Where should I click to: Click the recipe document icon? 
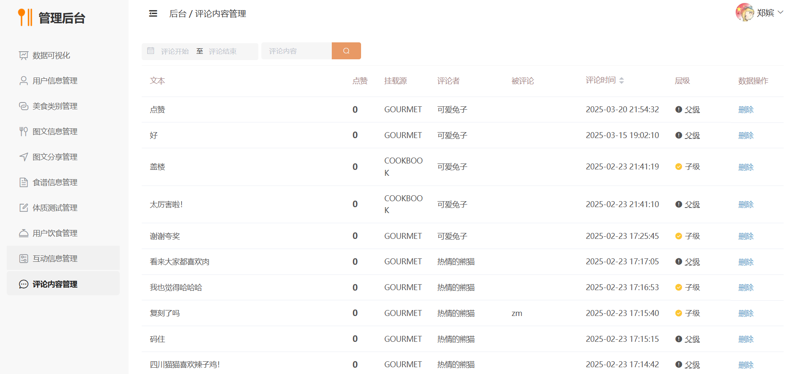pyautogui.click(x=24, y=183)
